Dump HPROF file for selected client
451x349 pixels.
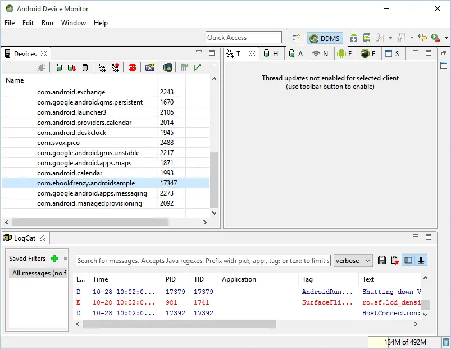(72, 67)
